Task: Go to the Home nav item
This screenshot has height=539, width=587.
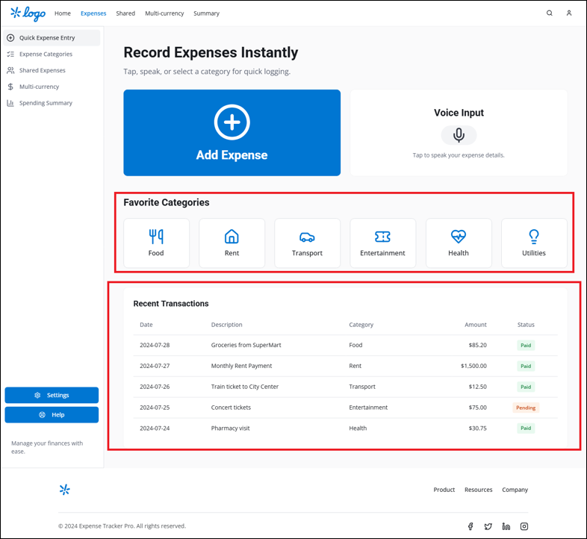Action: point(63,13)
